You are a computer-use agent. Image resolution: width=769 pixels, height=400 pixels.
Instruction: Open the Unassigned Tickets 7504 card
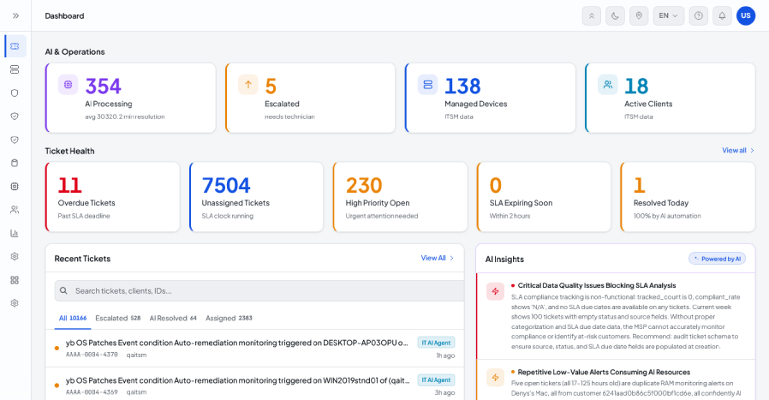(256, 197)
